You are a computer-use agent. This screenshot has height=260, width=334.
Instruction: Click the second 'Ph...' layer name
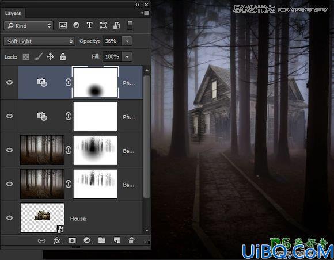(x=128, y=117)
